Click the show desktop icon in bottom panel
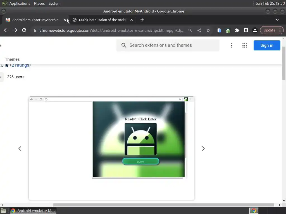 [x=3, y=211]
